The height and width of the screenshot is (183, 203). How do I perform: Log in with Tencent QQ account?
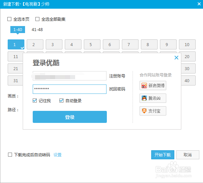click(x=153, y=98)
